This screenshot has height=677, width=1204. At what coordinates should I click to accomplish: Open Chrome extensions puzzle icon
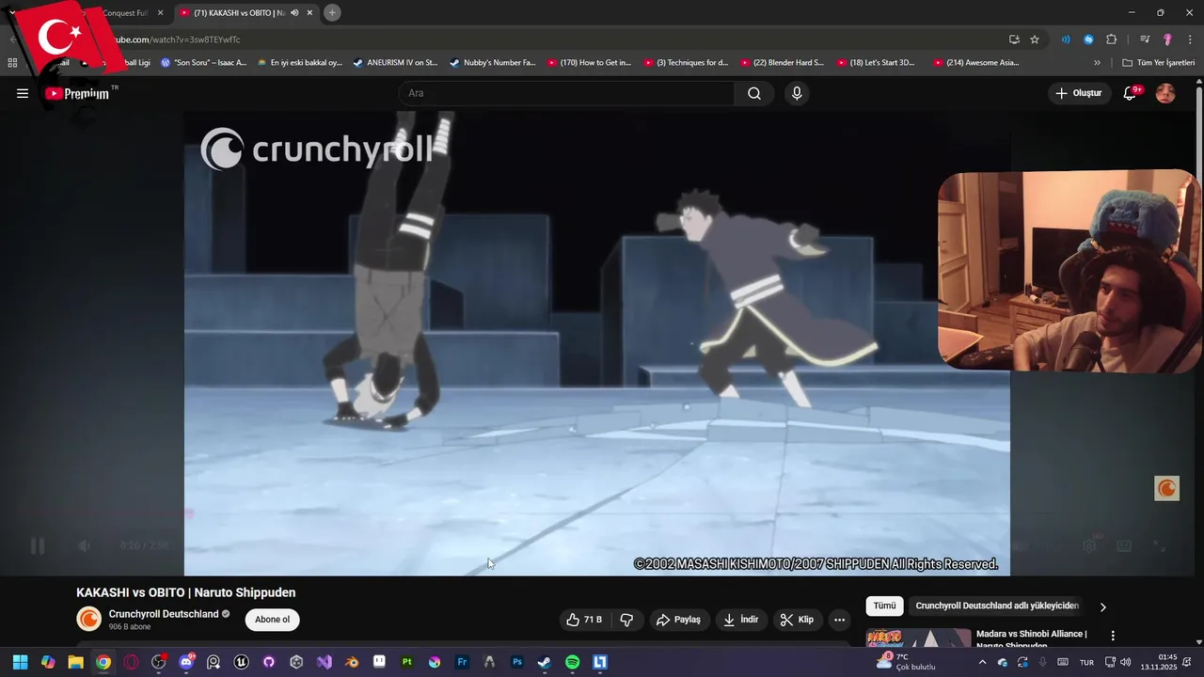pos(1111,39)
